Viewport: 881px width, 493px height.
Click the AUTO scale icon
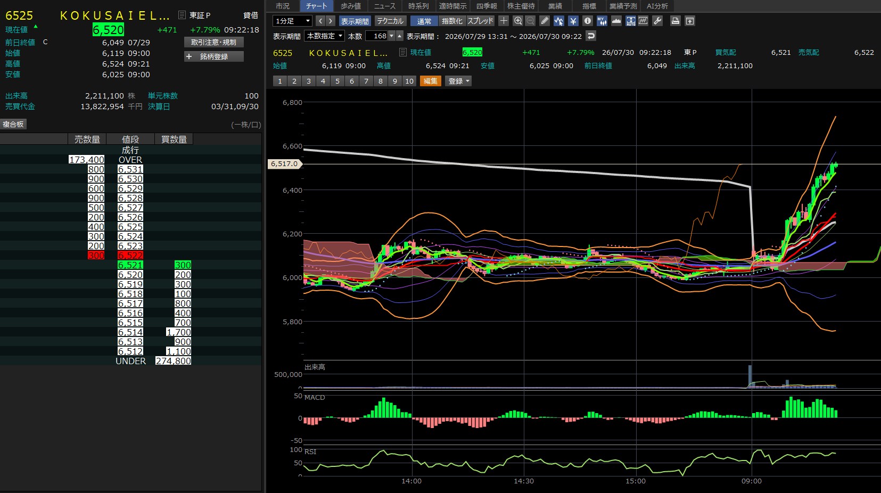click(x=630, y=21)
